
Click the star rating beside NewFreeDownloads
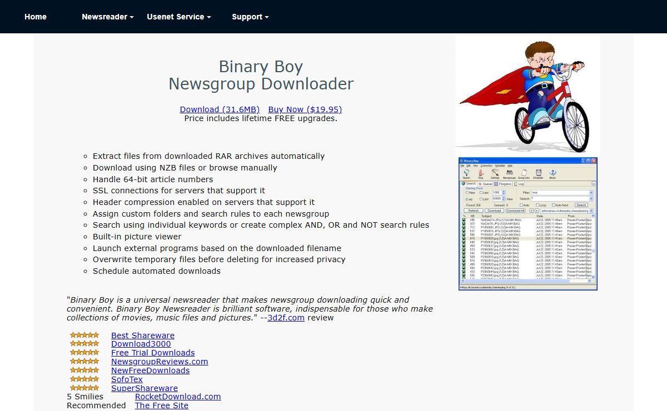pos(84,370)
